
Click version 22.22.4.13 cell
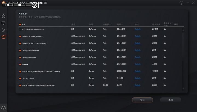pyautogui.click(x=121, y=29)
